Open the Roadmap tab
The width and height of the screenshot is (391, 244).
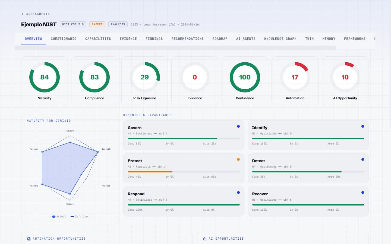(x=220, y=39)
